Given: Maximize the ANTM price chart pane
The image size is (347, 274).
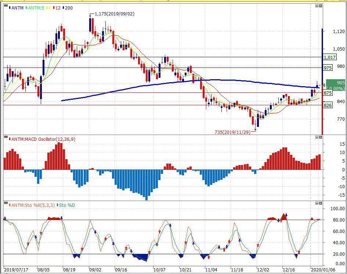Looking at the screenshot, I should click(x=317, y=6).
